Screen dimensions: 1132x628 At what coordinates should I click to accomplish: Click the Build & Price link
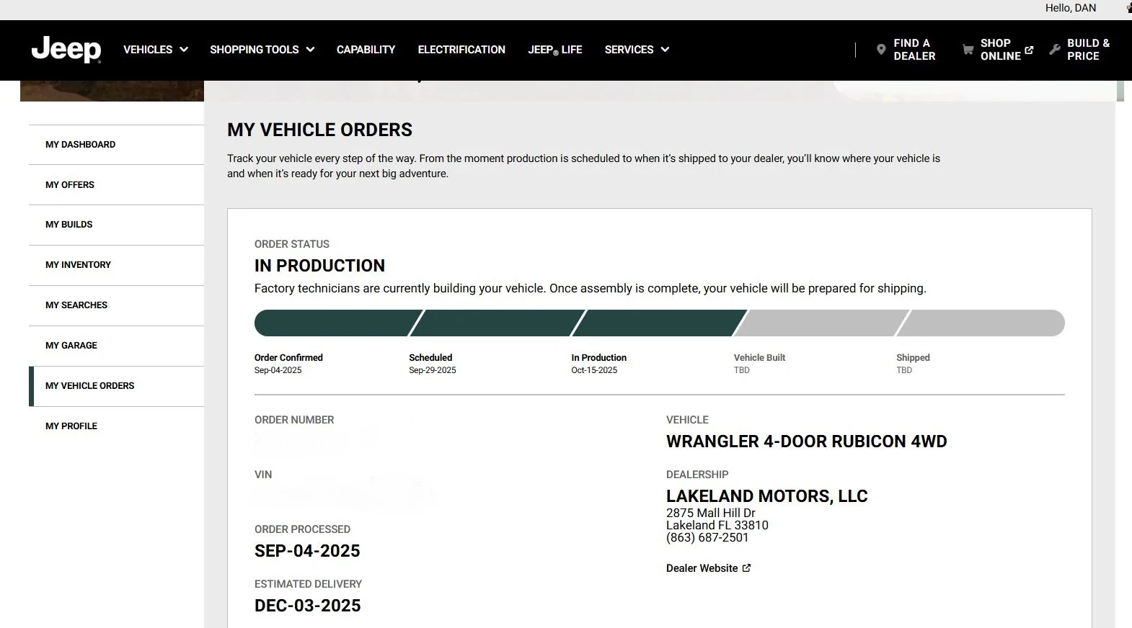pyautogui.click(x=1079, y=50)
